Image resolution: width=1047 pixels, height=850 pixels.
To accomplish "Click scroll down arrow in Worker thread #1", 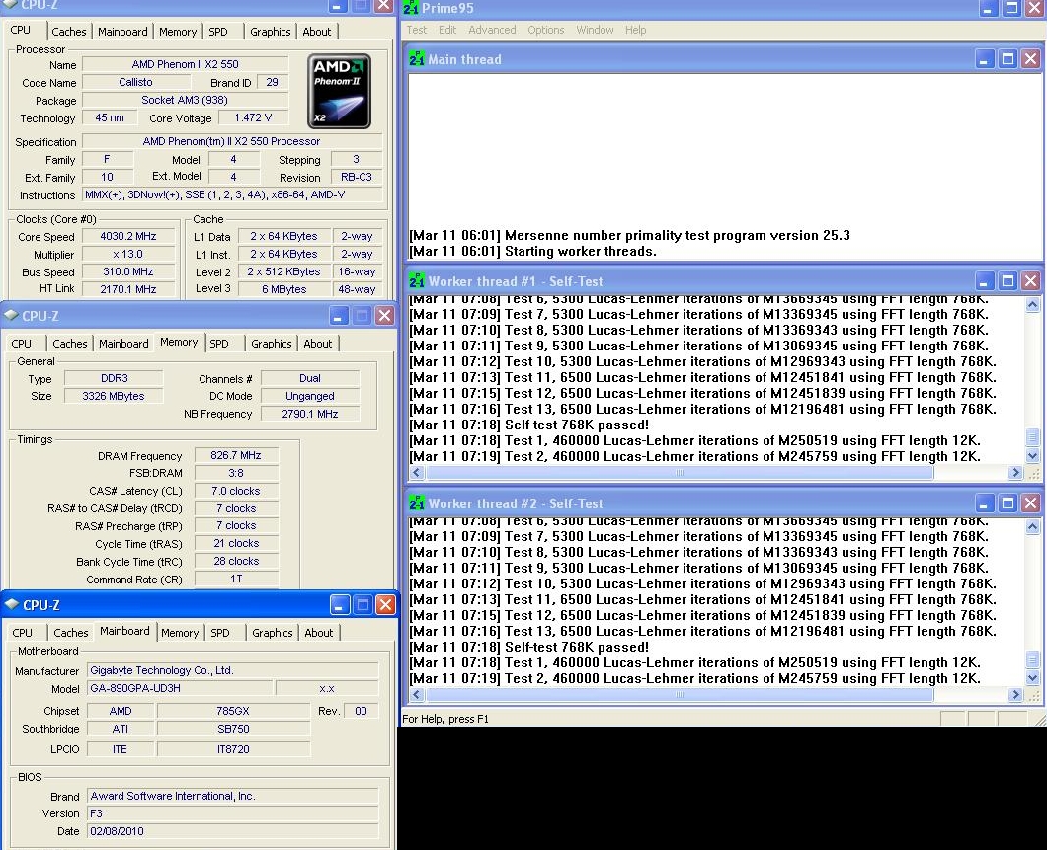I will 1033,456.
